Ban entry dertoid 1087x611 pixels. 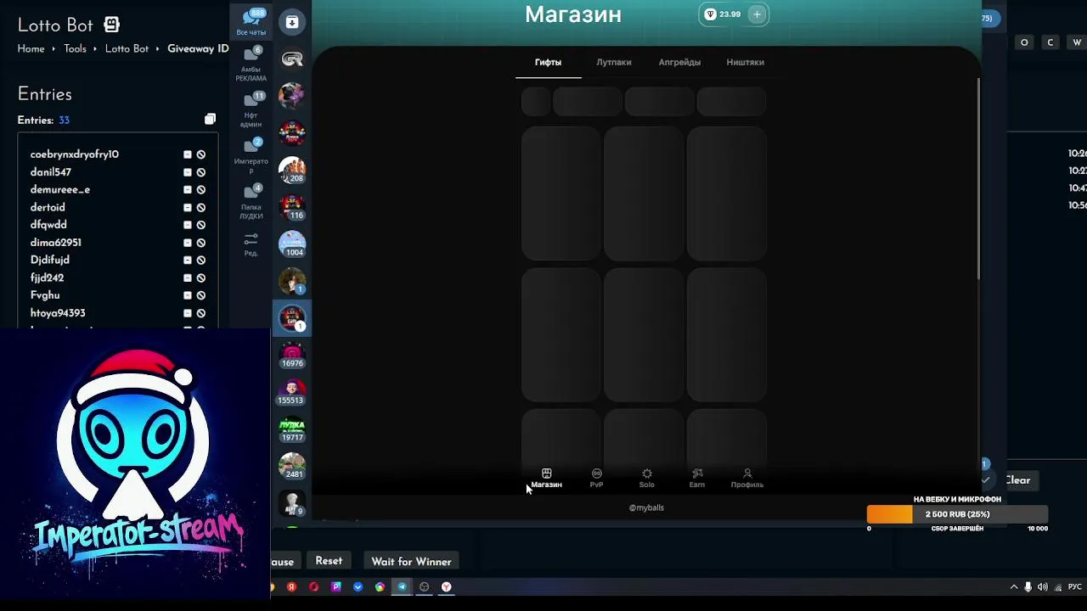coord(201,207)
